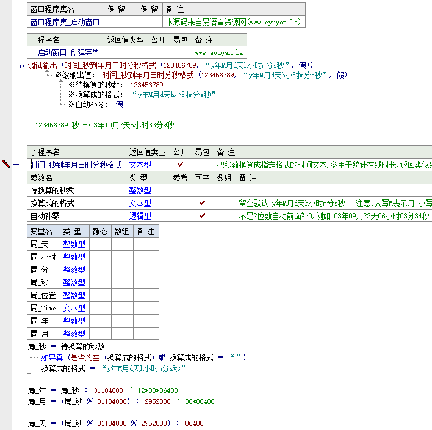Collapse subroutine with the minus sign marker
This screenshot has height=430, width=432.
(x=16, y=165)
